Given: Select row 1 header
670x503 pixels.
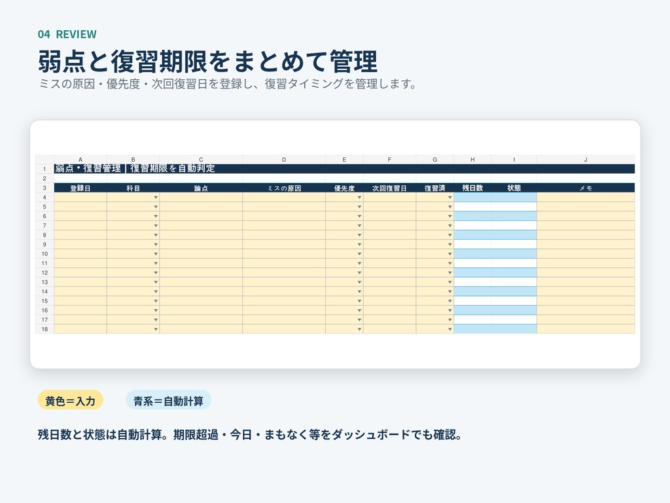Looking at the screenshot, I should pos(44,169).
